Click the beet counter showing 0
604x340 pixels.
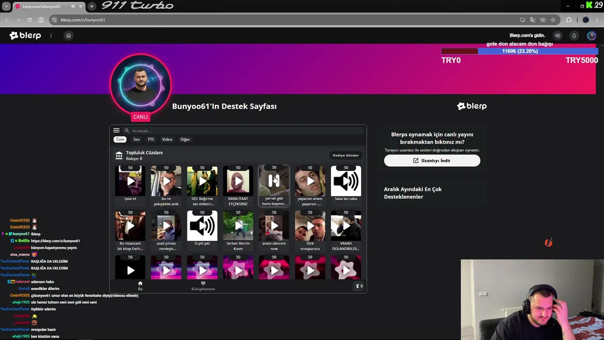[x=360, y=286]
